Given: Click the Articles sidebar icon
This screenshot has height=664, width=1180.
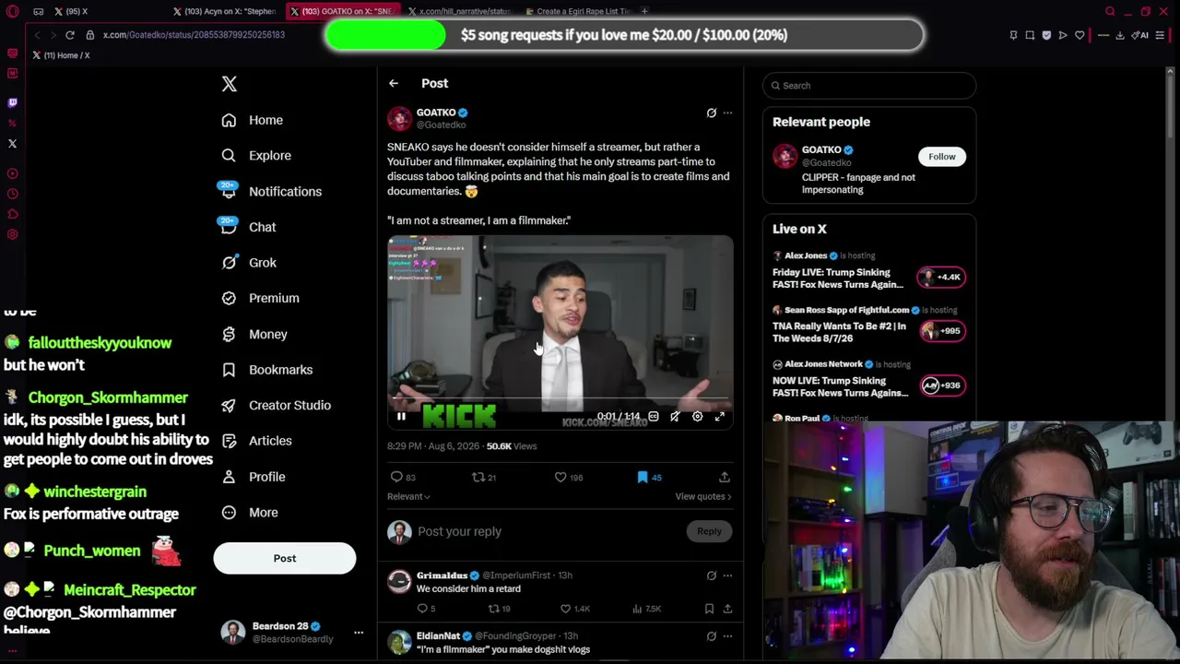Looking at the screenshot, I should (x=229, y=441).
